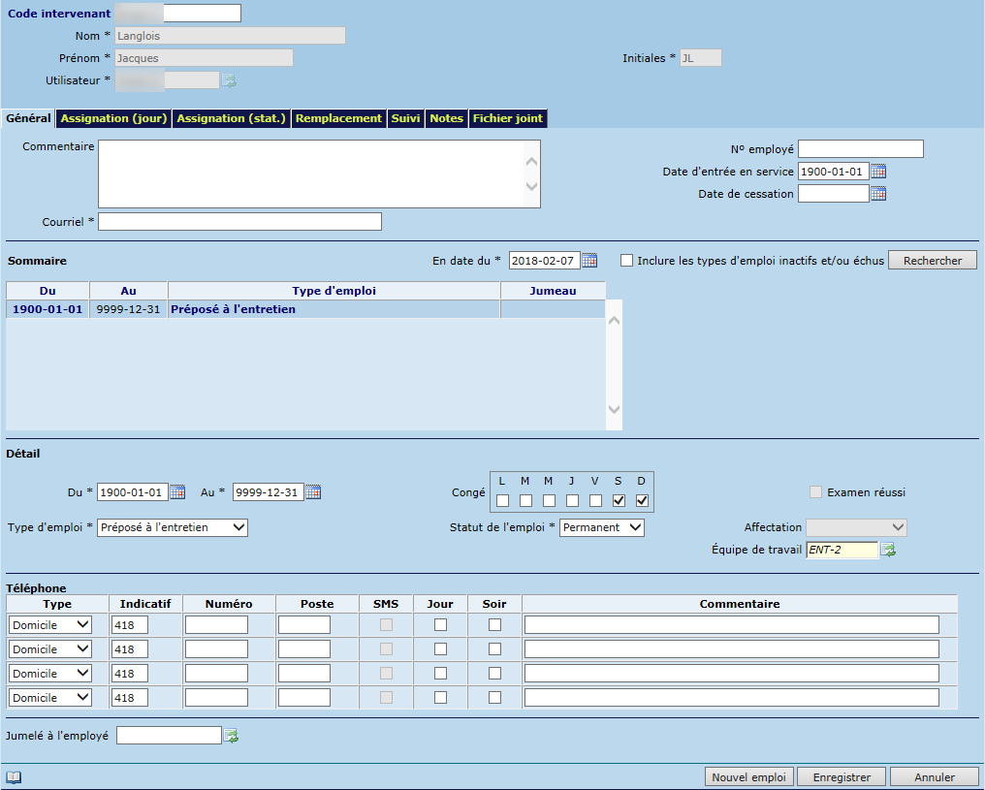This screenshot has height=790, width=985.
Task: Open calendar next to En date du
Action: point(589,261)
